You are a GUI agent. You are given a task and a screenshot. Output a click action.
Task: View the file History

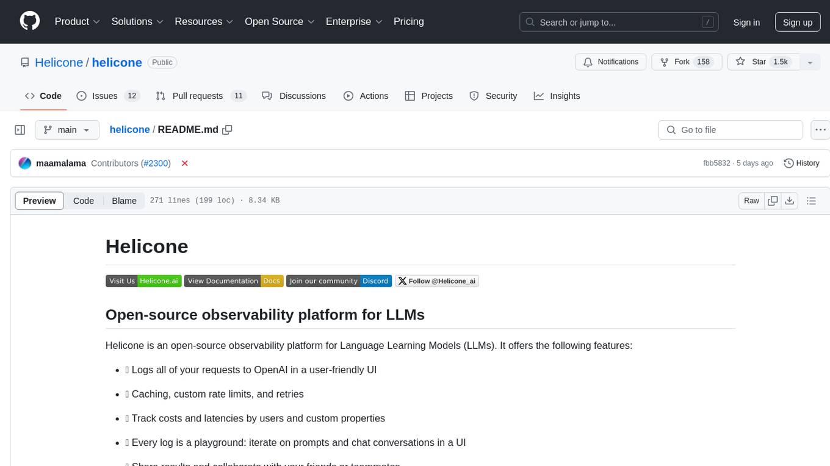801,163
